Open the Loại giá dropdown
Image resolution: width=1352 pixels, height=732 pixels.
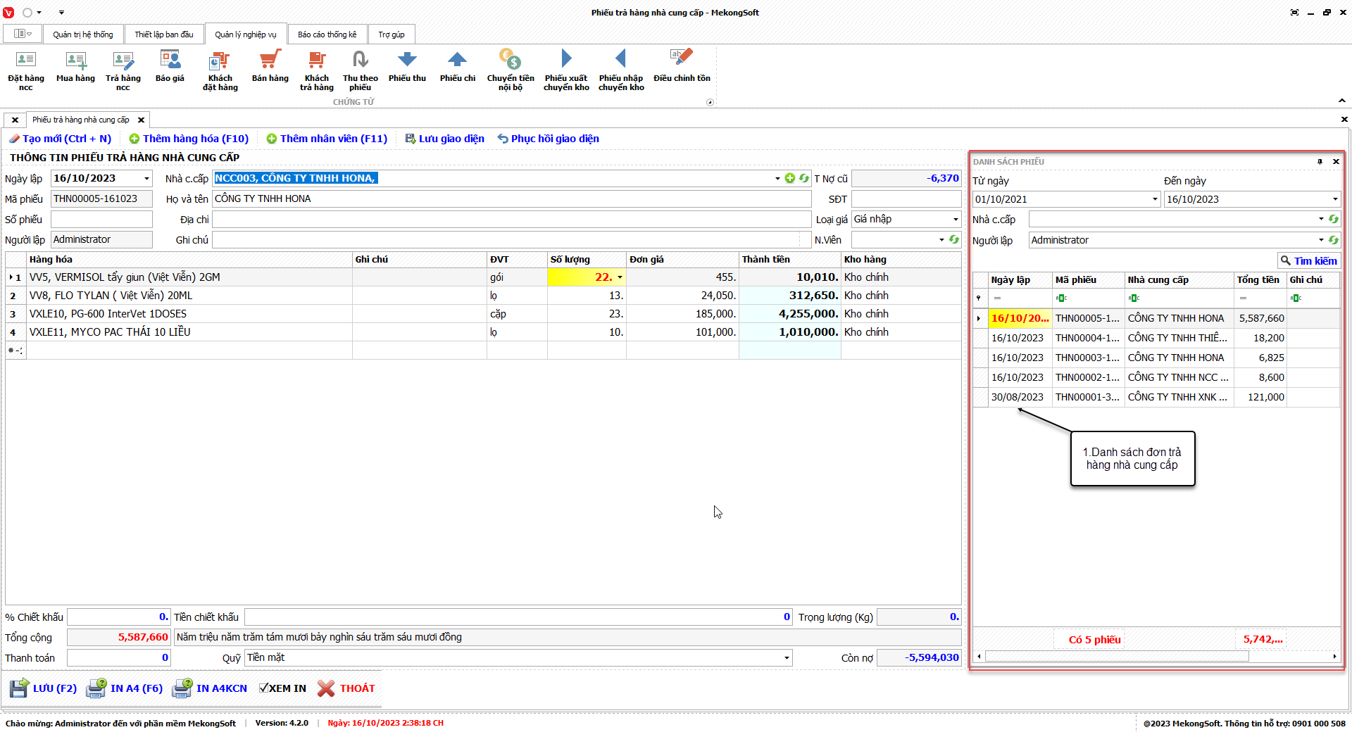[x=955, y=220]
